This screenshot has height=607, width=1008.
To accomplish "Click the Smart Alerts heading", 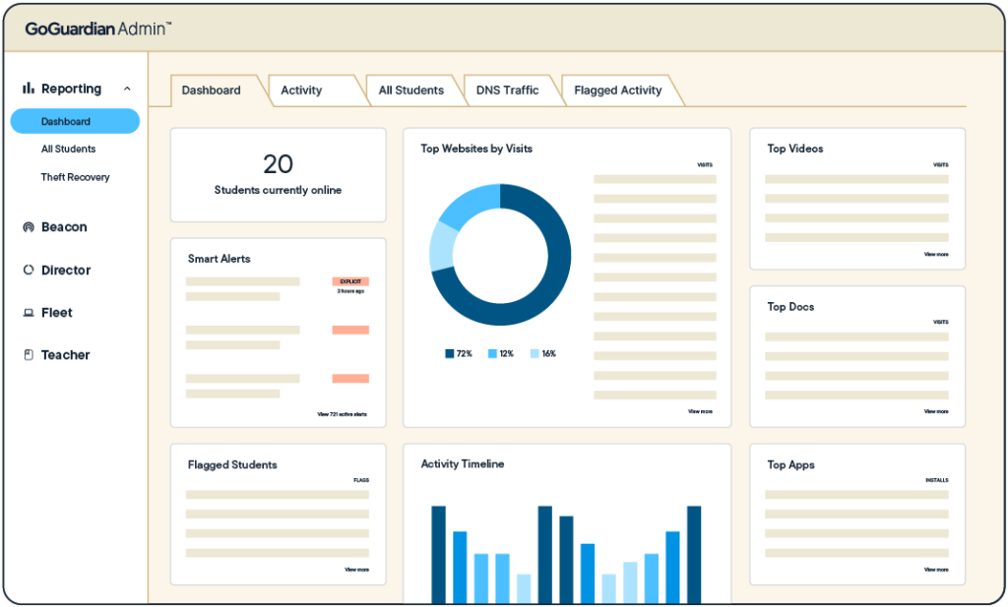I will point(220,259).
